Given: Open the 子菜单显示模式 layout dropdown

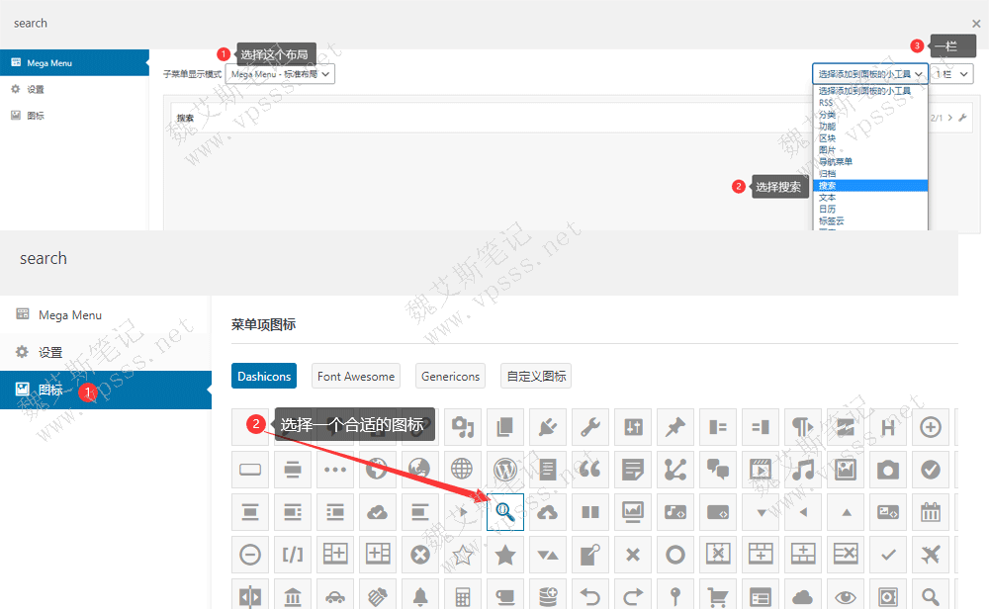Looking at the screenshot, I should pyautogui.click(x=280, y=74).
